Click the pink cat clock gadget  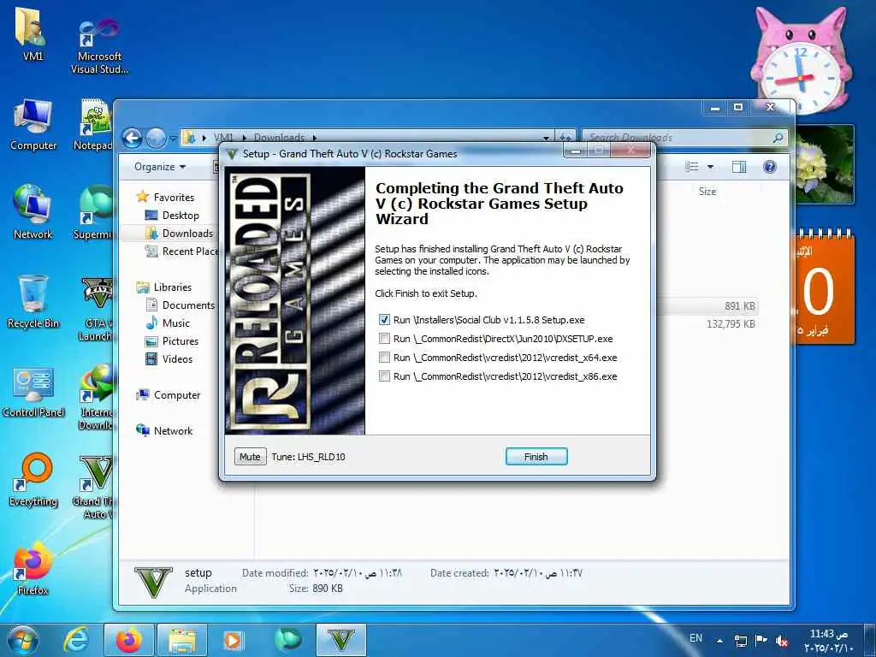coord(801,62)
